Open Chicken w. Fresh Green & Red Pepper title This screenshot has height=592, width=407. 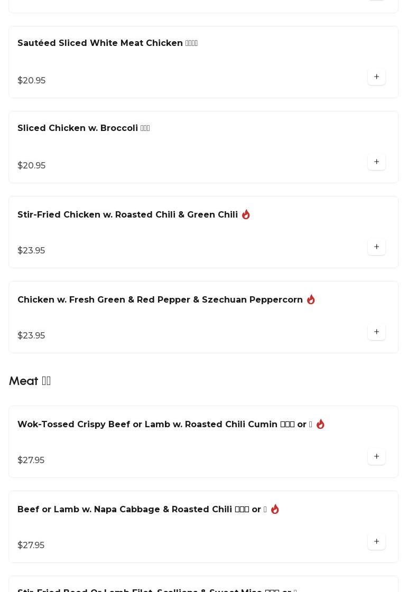tap(160, 299)
